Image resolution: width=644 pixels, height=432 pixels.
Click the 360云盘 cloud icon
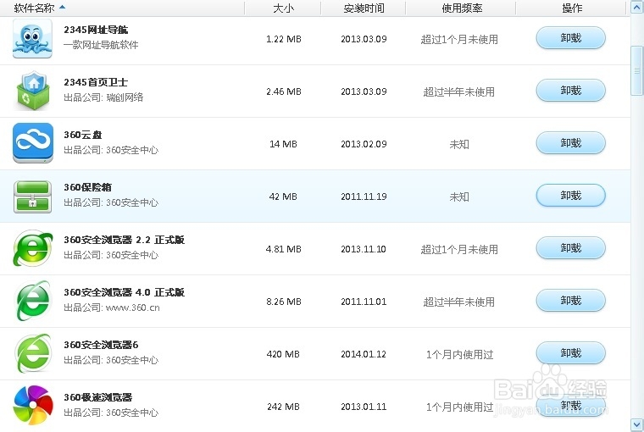click(x=33, y=143)
